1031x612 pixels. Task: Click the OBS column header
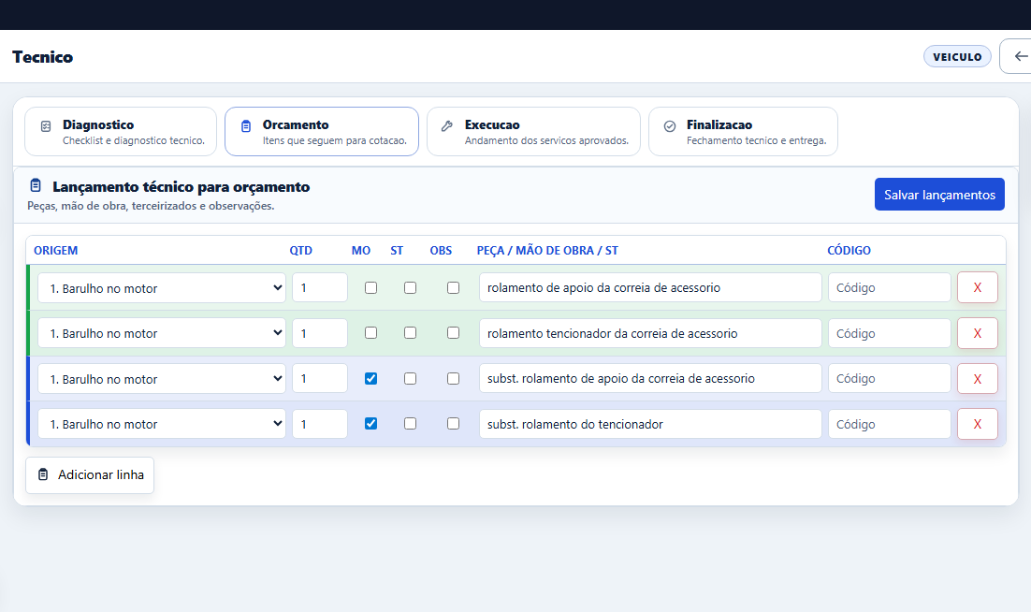click(x=441, y=251)
